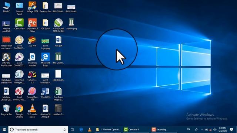Open the 9:30 PM clock and date
The image size is (237, 133).
point(223,130)
